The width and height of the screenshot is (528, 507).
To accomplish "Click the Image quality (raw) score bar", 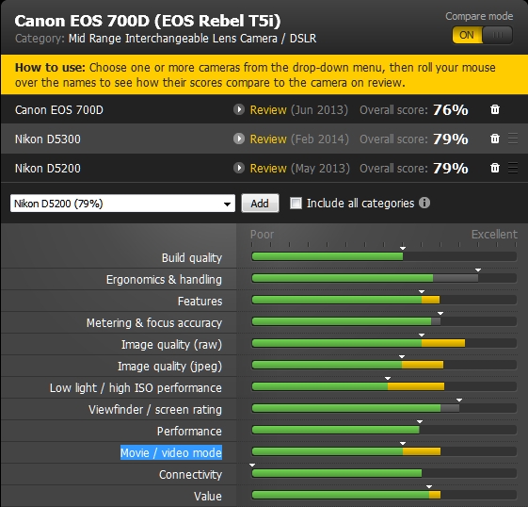I will (384, 343).
